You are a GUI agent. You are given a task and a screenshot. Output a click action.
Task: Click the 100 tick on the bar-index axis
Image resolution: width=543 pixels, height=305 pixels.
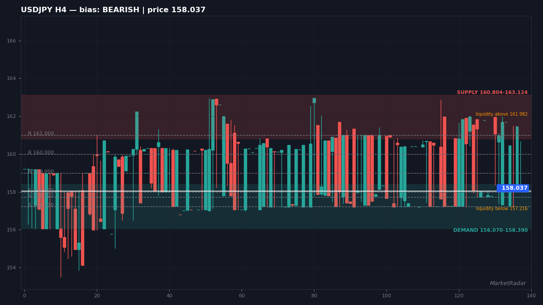point(386,296)
